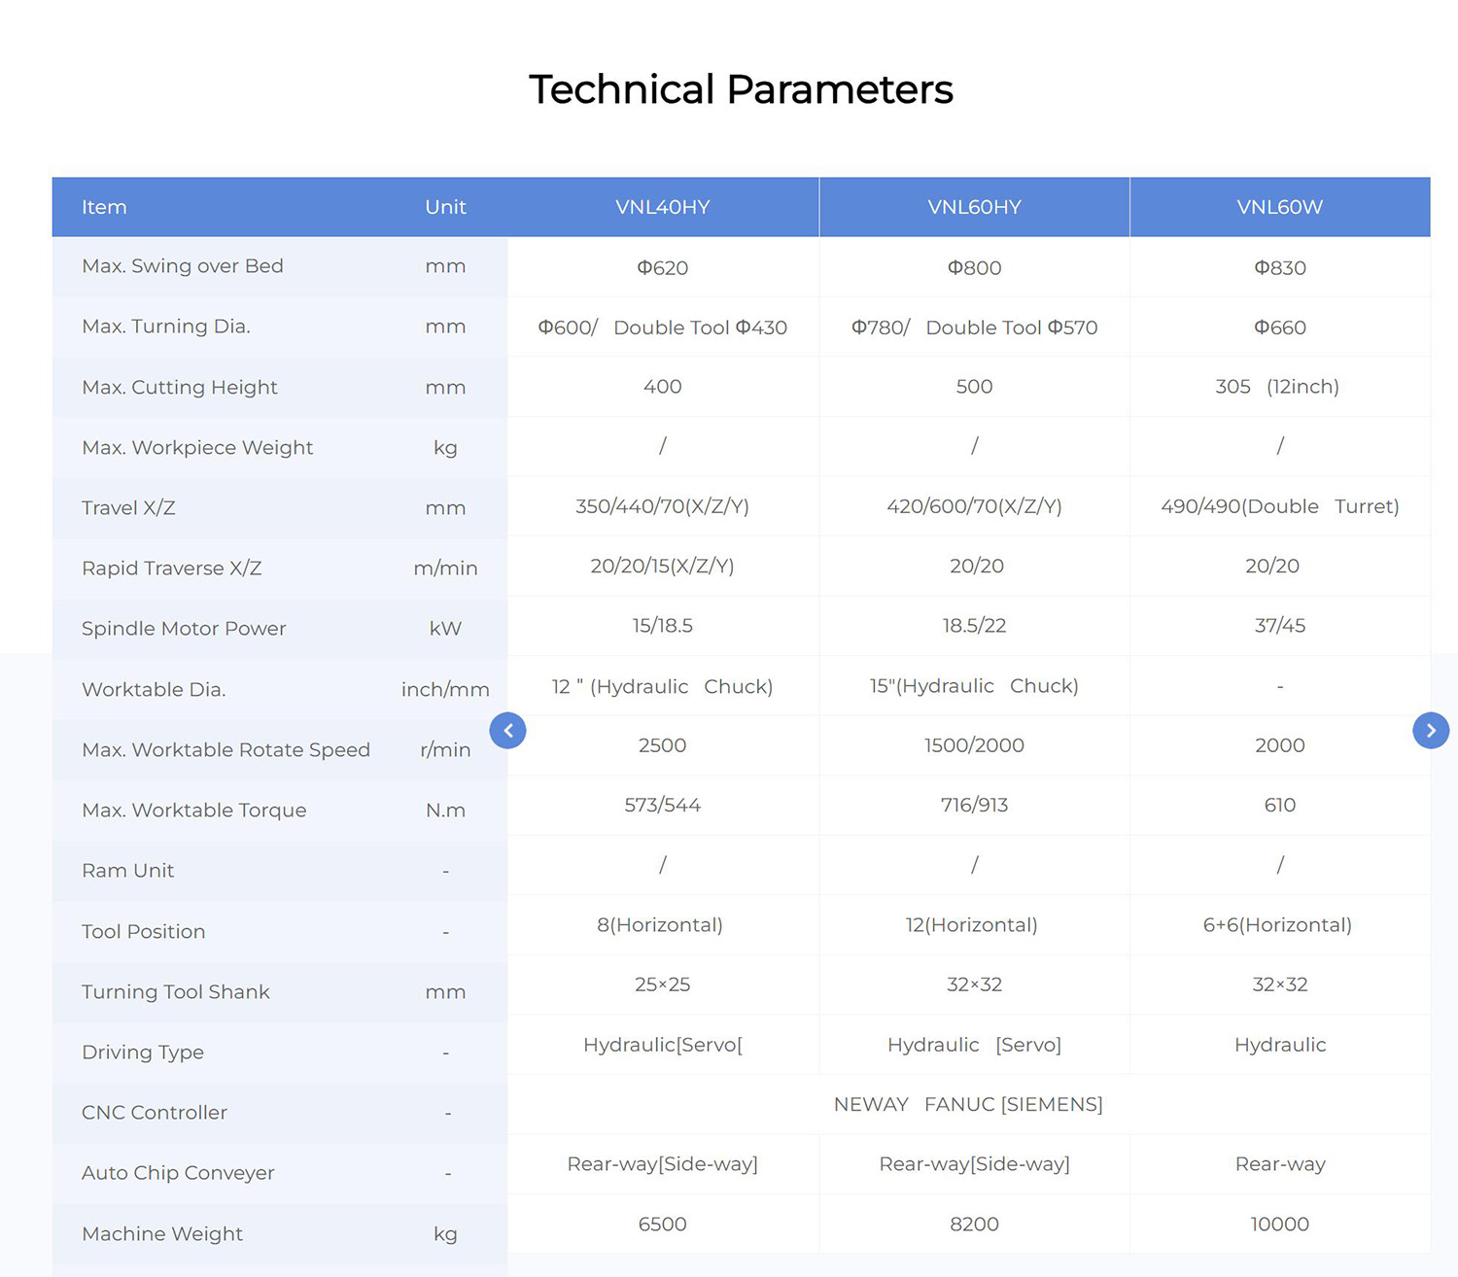Viewport: 1458px width, 1277px height.
Task: Click the 6+6(Horizontal) tool position cell
Action: click(1280, 925)
